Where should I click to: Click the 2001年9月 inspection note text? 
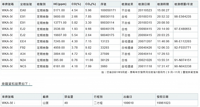[150, 72]
